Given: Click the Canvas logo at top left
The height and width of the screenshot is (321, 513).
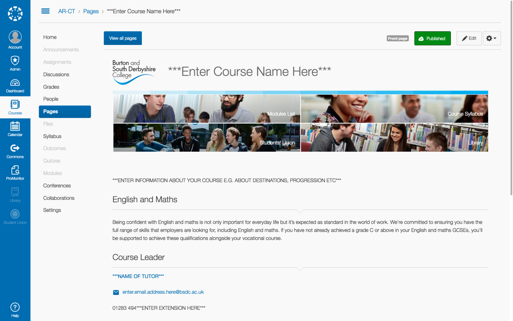Looking at the screenshot, I should pyautogui.click(x=15, y=14).
